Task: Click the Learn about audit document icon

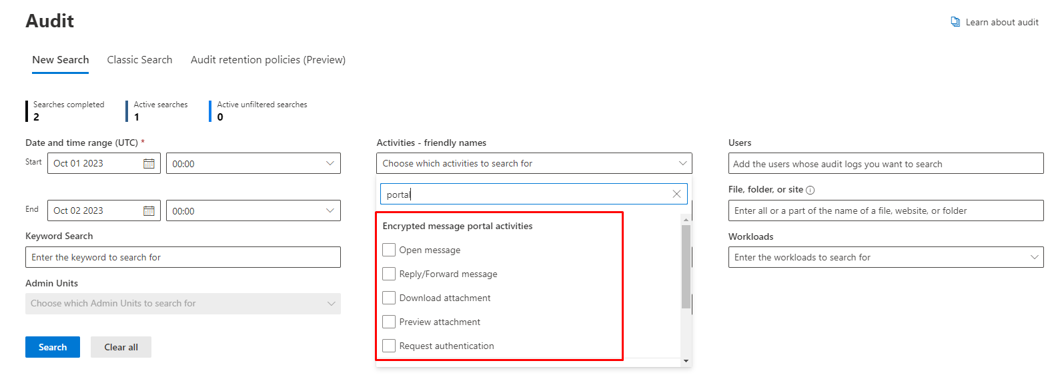Action: pyautogui.click(x=955, y=22)
